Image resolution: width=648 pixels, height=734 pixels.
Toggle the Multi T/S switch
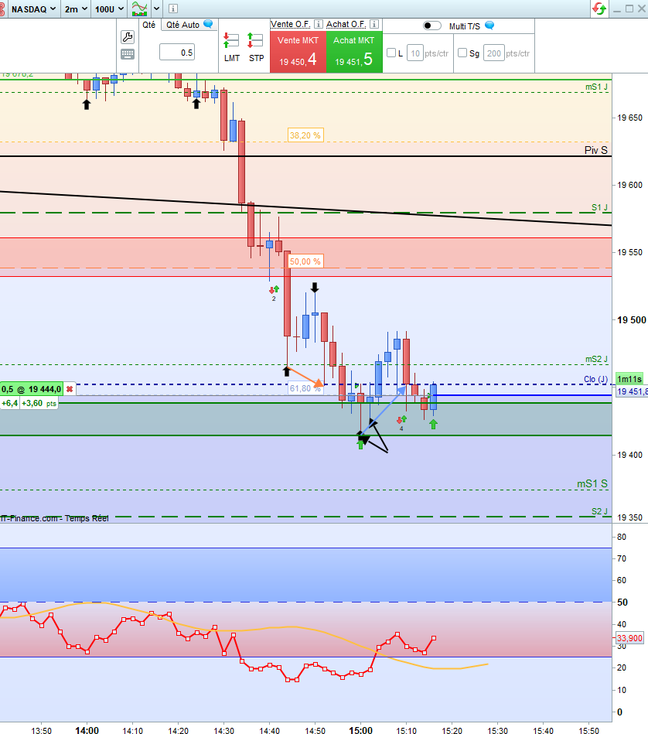point(431,26)
